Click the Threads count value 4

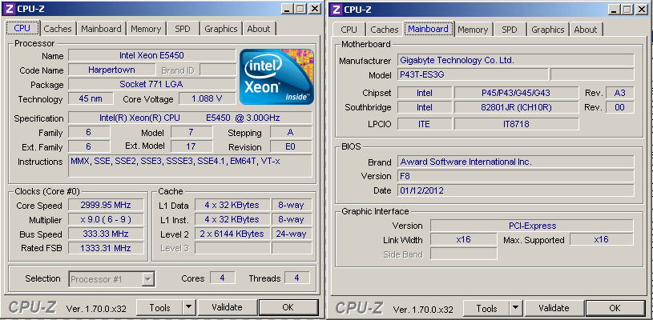[296, 278]
